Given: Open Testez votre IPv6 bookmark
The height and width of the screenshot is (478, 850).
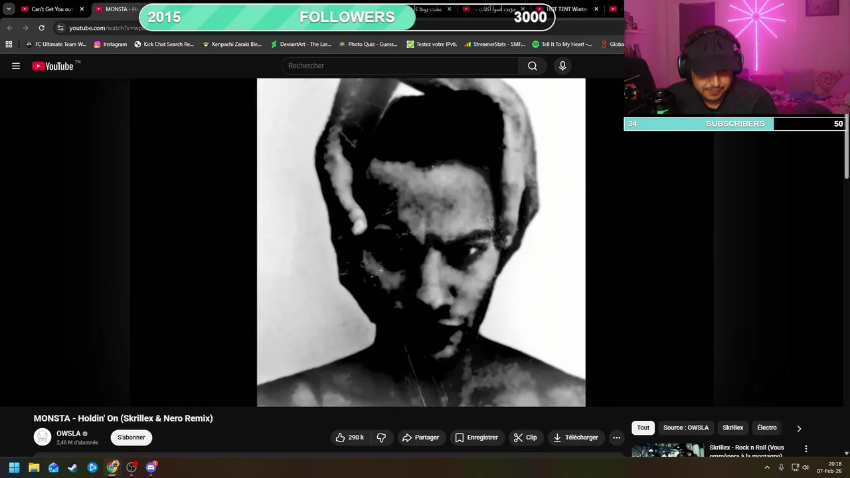Looking at the screenshot, I should (432, 44).
